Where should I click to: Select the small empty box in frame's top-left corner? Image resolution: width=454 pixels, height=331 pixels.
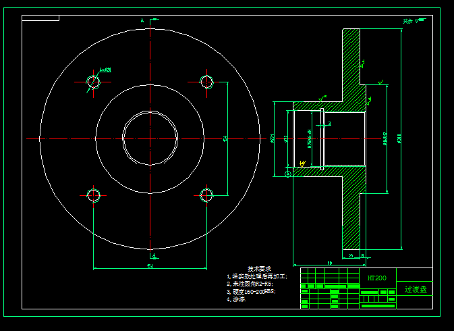click(x=40, y=18)
